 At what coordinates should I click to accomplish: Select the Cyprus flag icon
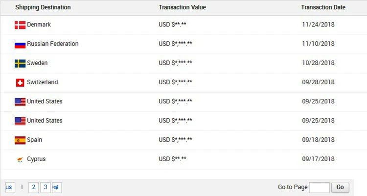20,159
